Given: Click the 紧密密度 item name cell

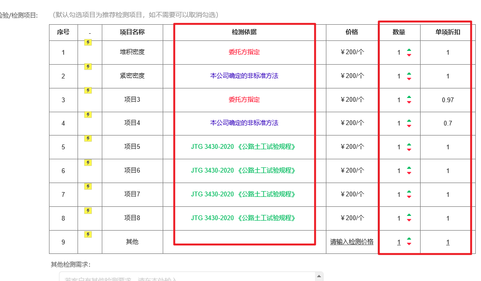Looking at the screenshot, I should 132,76.
